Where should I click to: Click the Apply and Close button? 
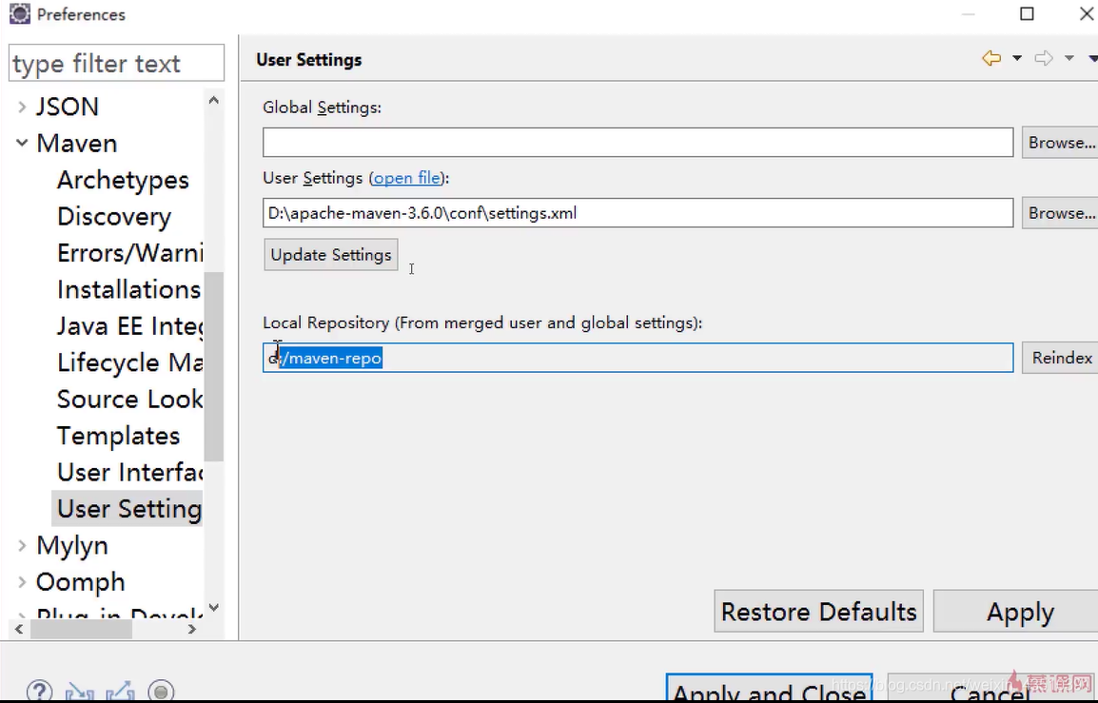tap(770, 689)
